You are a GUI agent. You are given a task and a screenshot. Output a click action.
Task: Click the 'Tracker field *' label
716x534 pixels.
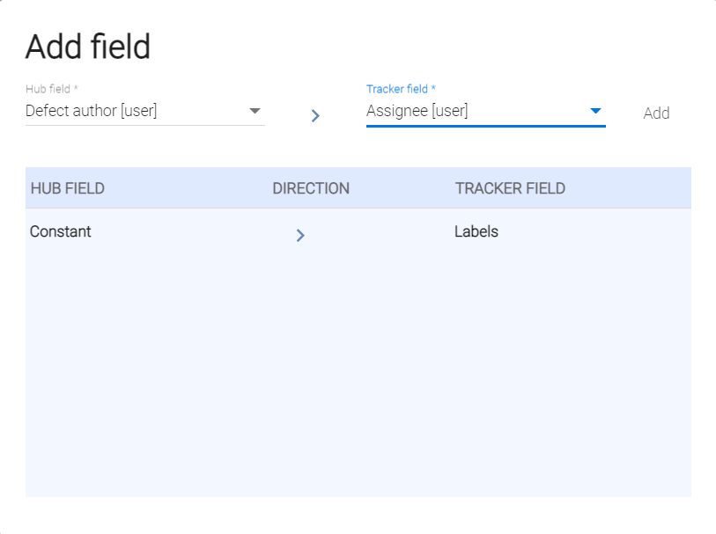click(401, 89)
